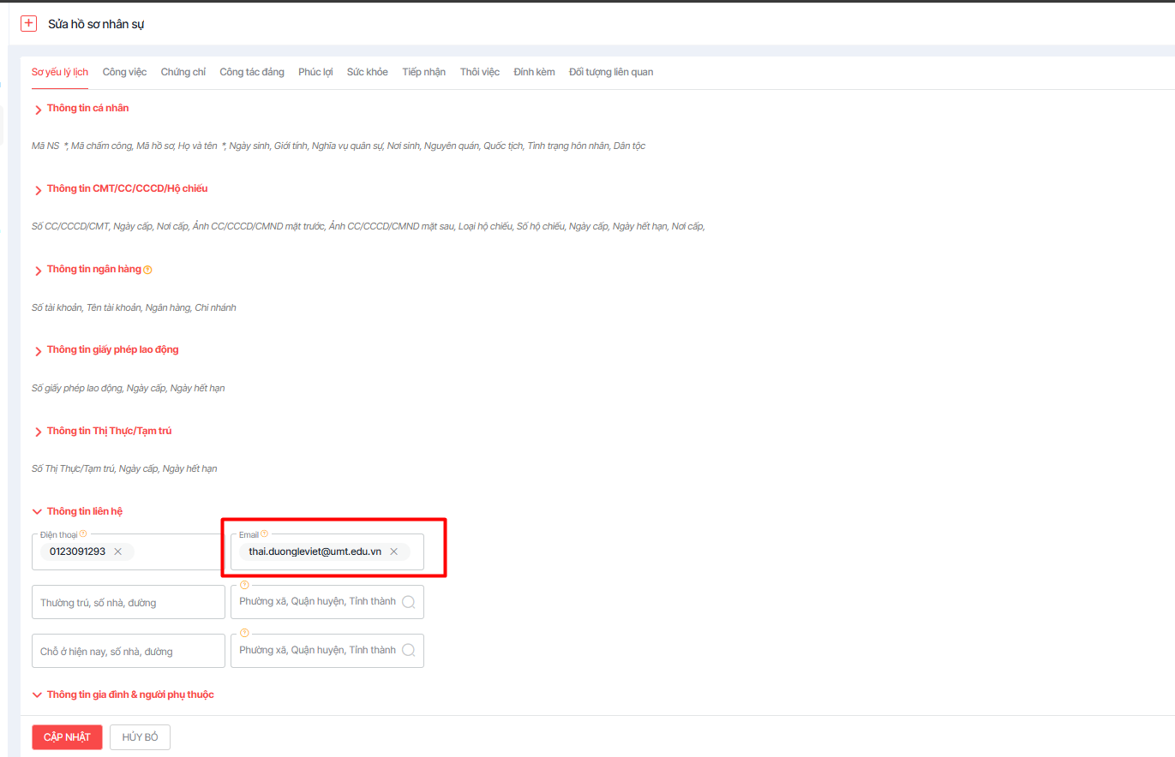This screenshot has width=1175, height=757.
Task: Expand the Thông tin Thị Thực/Tạm trú section
Action: [x=38, y=432]
